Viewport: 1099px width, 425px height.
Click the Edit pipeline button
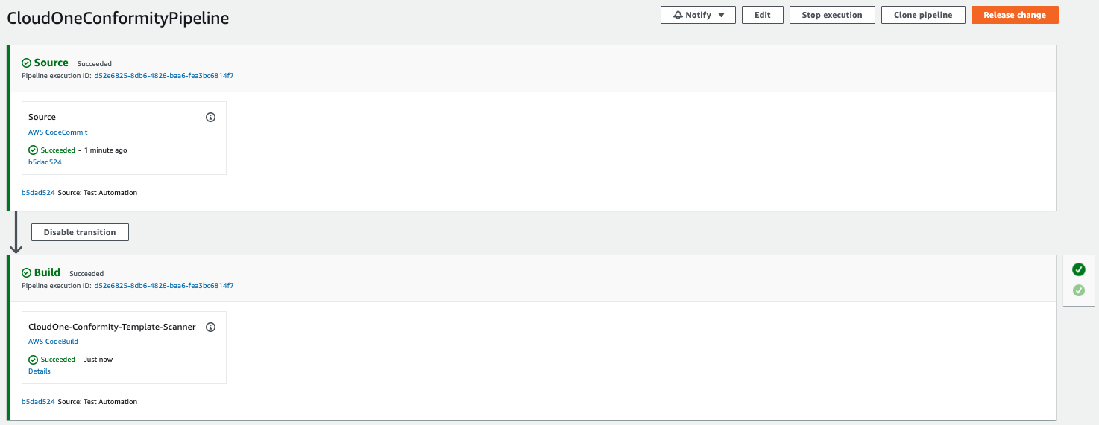click(x=763, y=15)
